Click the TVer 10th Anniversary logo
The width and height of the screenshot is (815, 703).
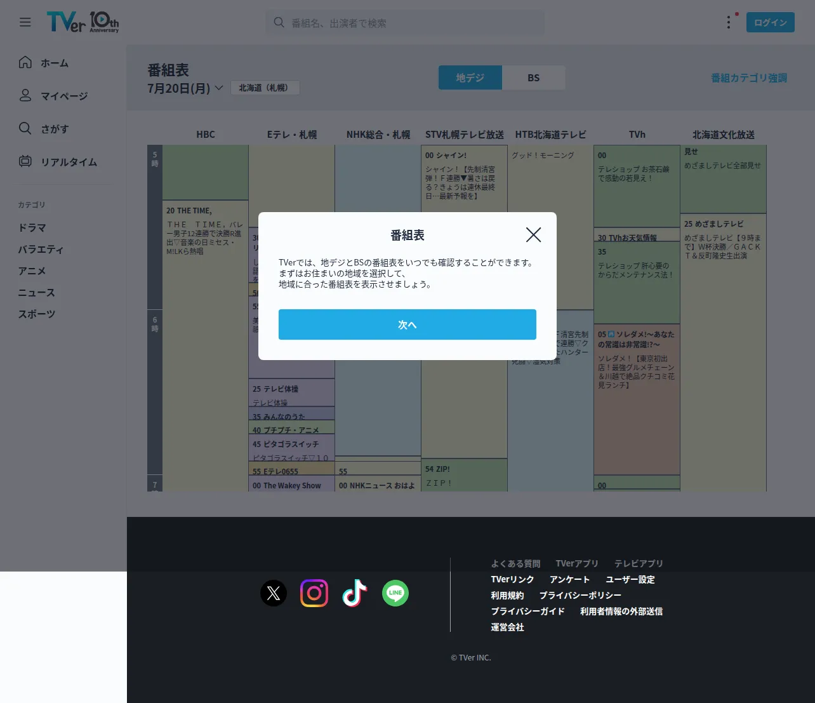[83, 22]
